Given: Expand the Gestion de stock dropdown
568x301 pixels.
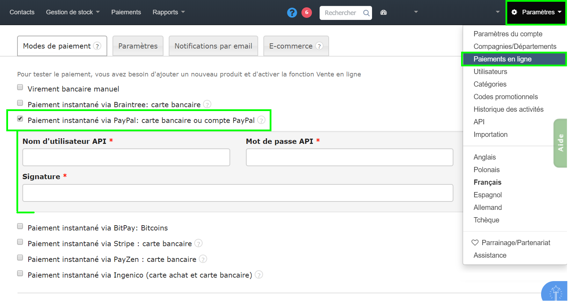Looking at the screenshot, I should [x=73, y=12].
